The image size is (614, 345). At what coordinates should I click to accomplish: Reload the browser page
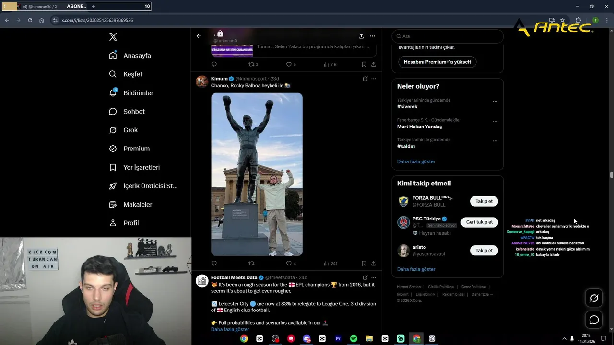point(30,20)
